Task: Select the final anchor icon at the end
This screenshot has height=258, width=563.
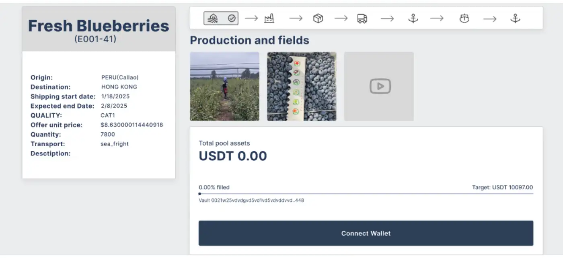Action: (515, 18)
